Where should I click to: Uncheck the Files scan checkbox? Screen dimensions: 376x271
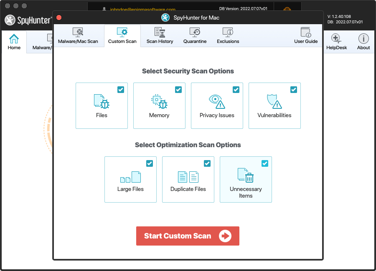click(121, 90)
